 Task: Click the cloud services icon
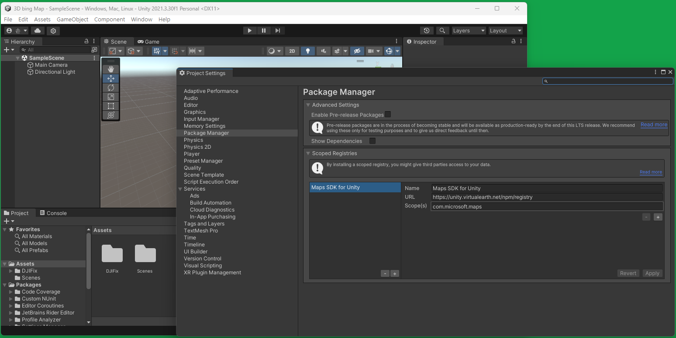pyautogui.click(x=38, y=31)
